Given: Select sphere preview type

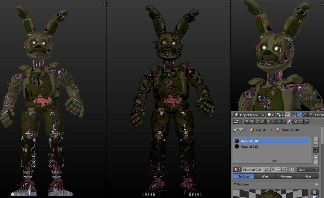Looking at the screenshot, I should tap(315, 197).
